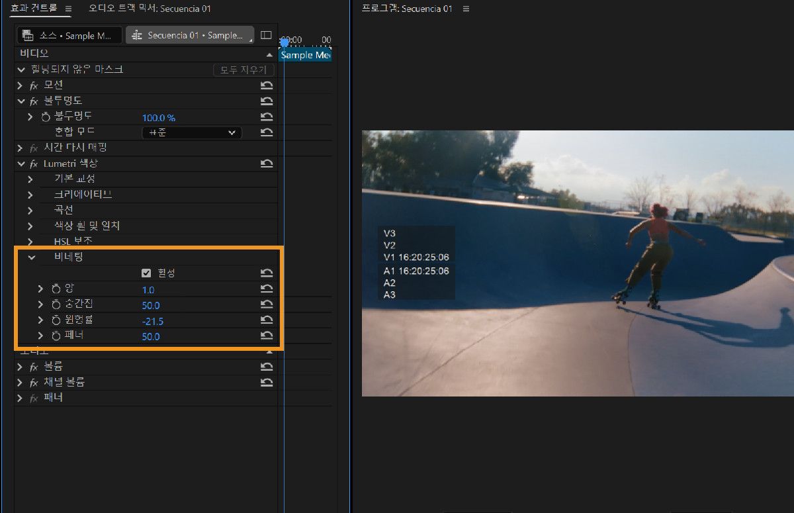Screen dimensions: 794x513
Task: Expand the 원형률 parameter slider
Action: [41, 320]
